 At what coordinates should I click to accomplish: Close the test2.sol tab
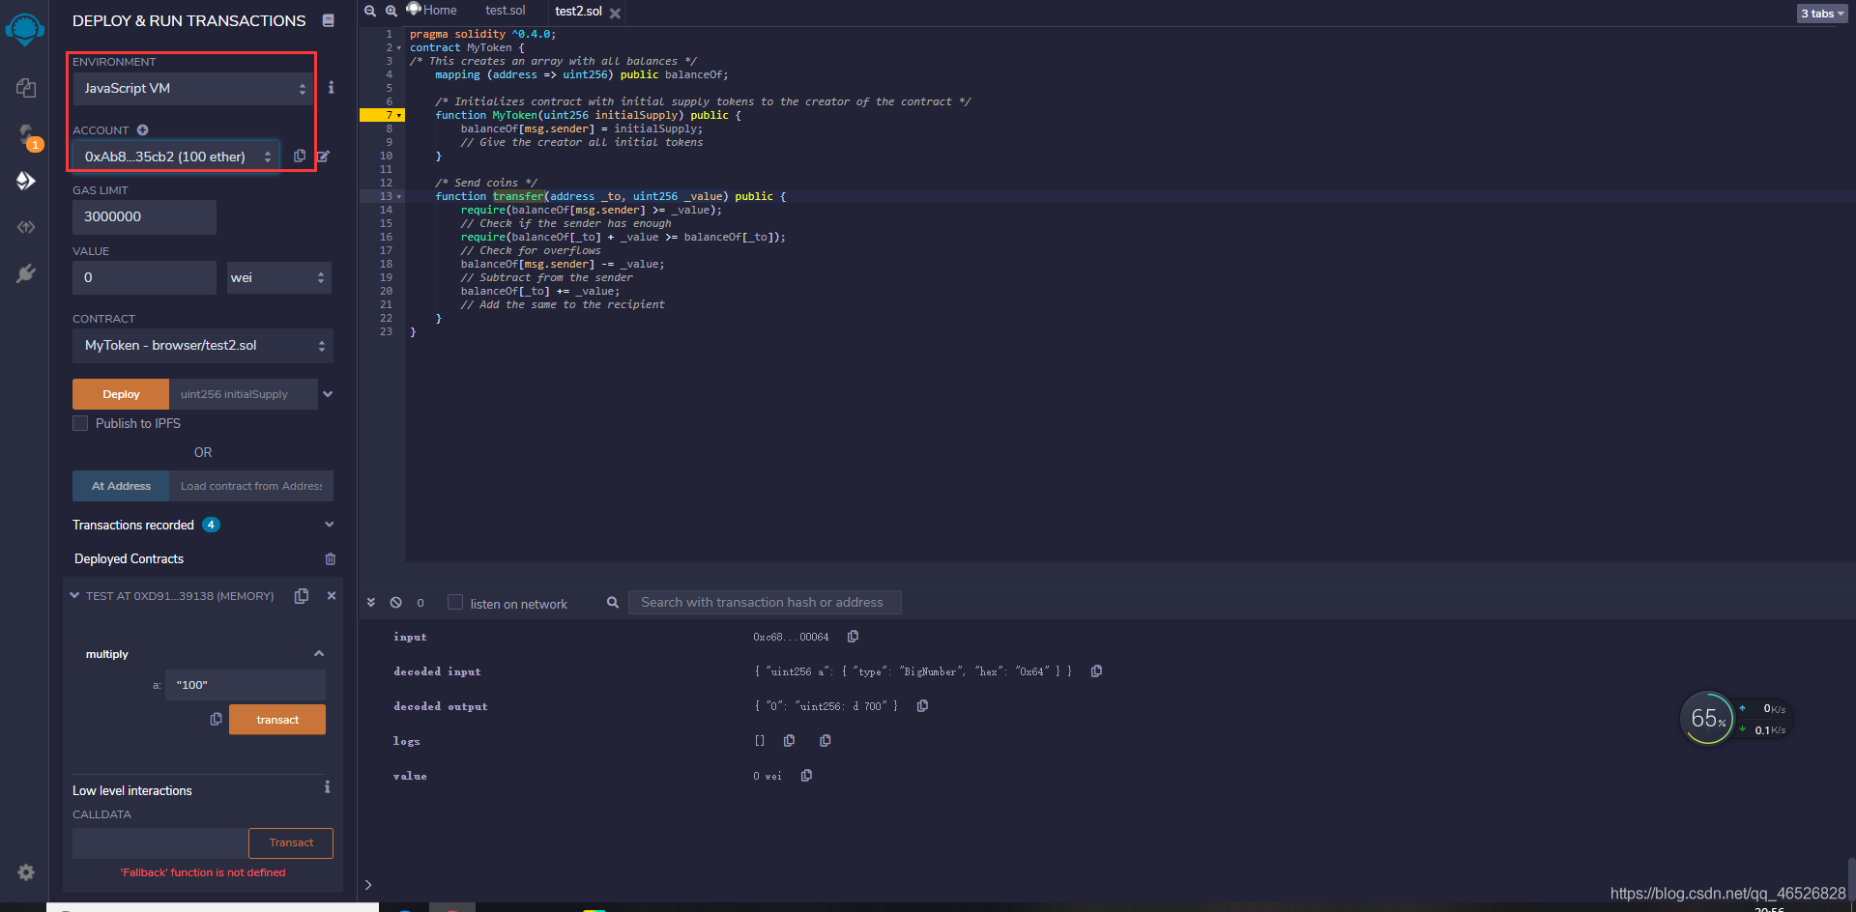615,14
